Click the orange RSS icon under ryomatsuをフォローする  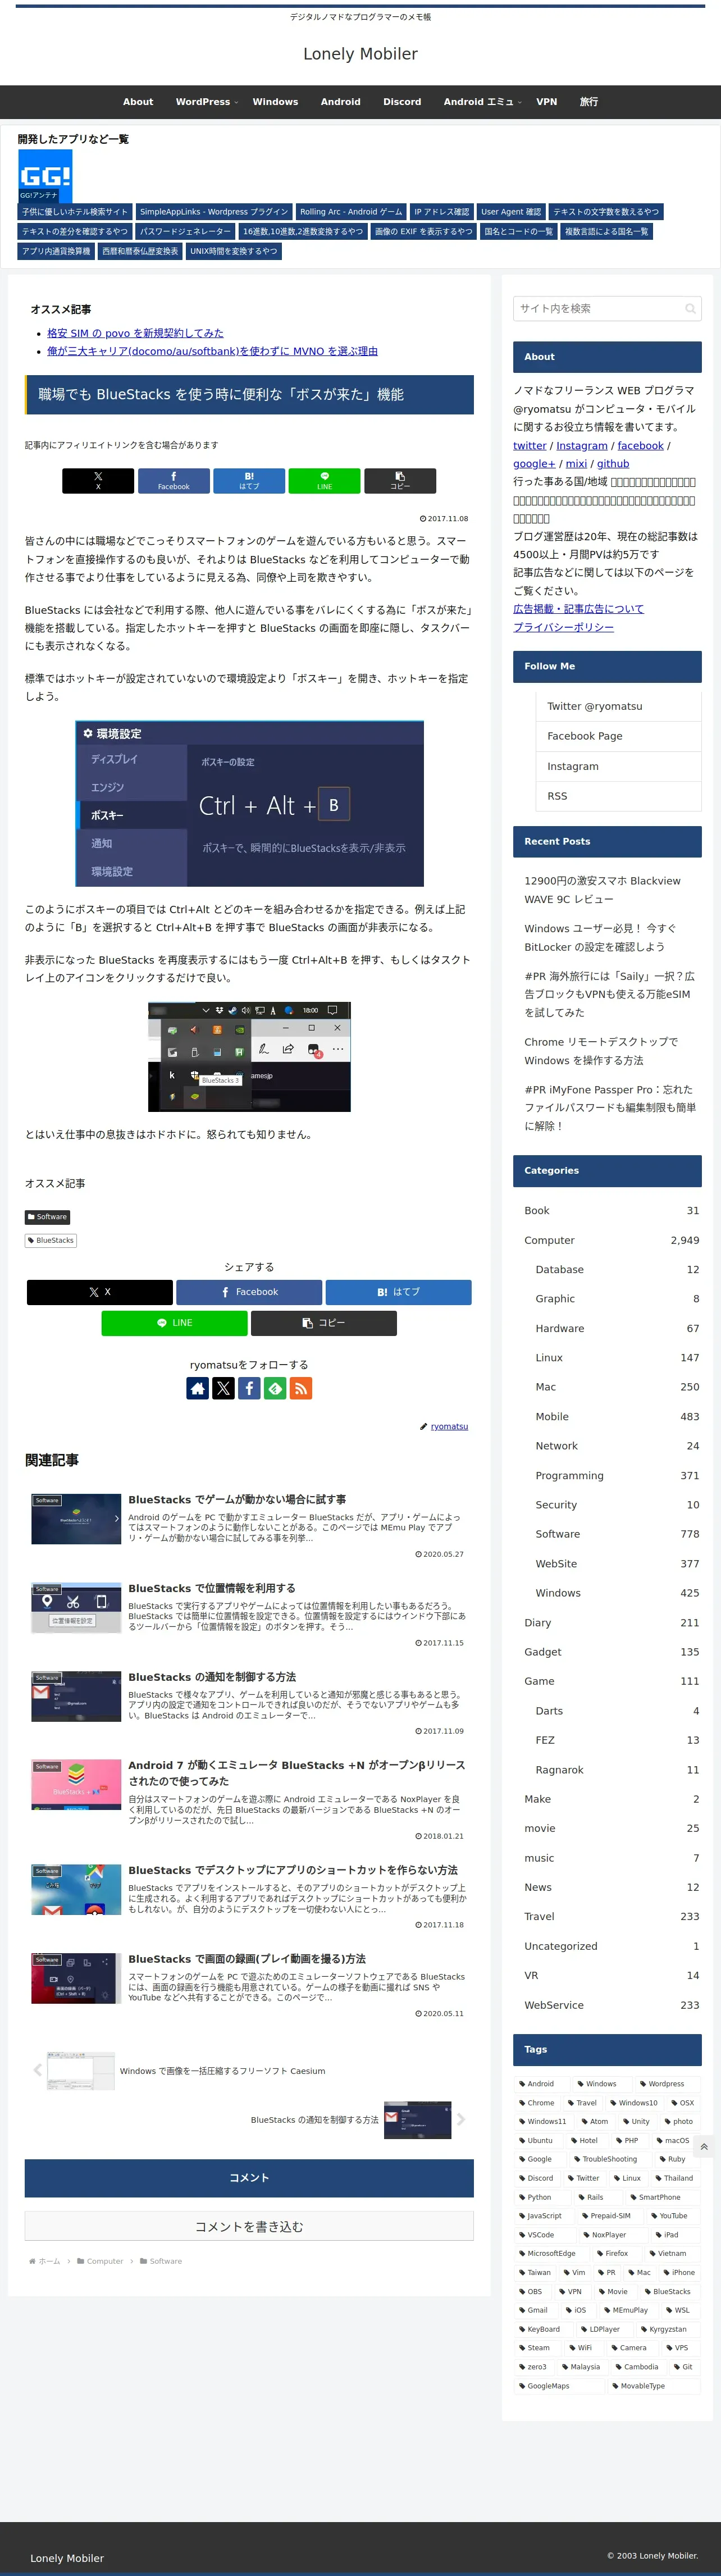point(300,1388)
